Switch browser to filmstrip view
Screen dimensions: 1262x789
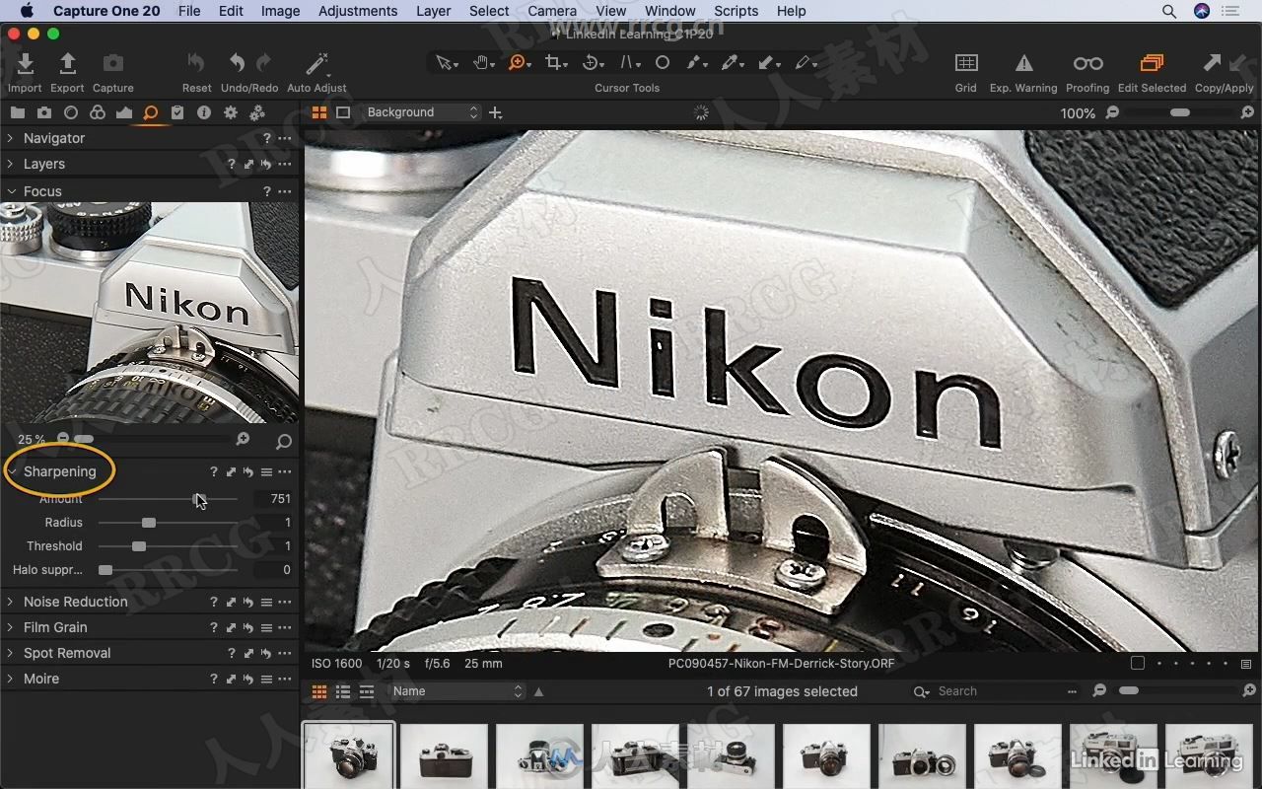tap(367, 691)
